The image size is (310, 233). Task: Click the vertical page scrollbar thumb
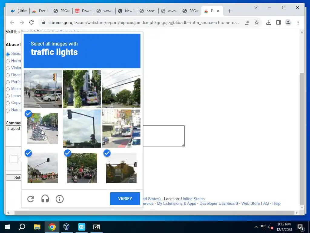coord(302,139)
